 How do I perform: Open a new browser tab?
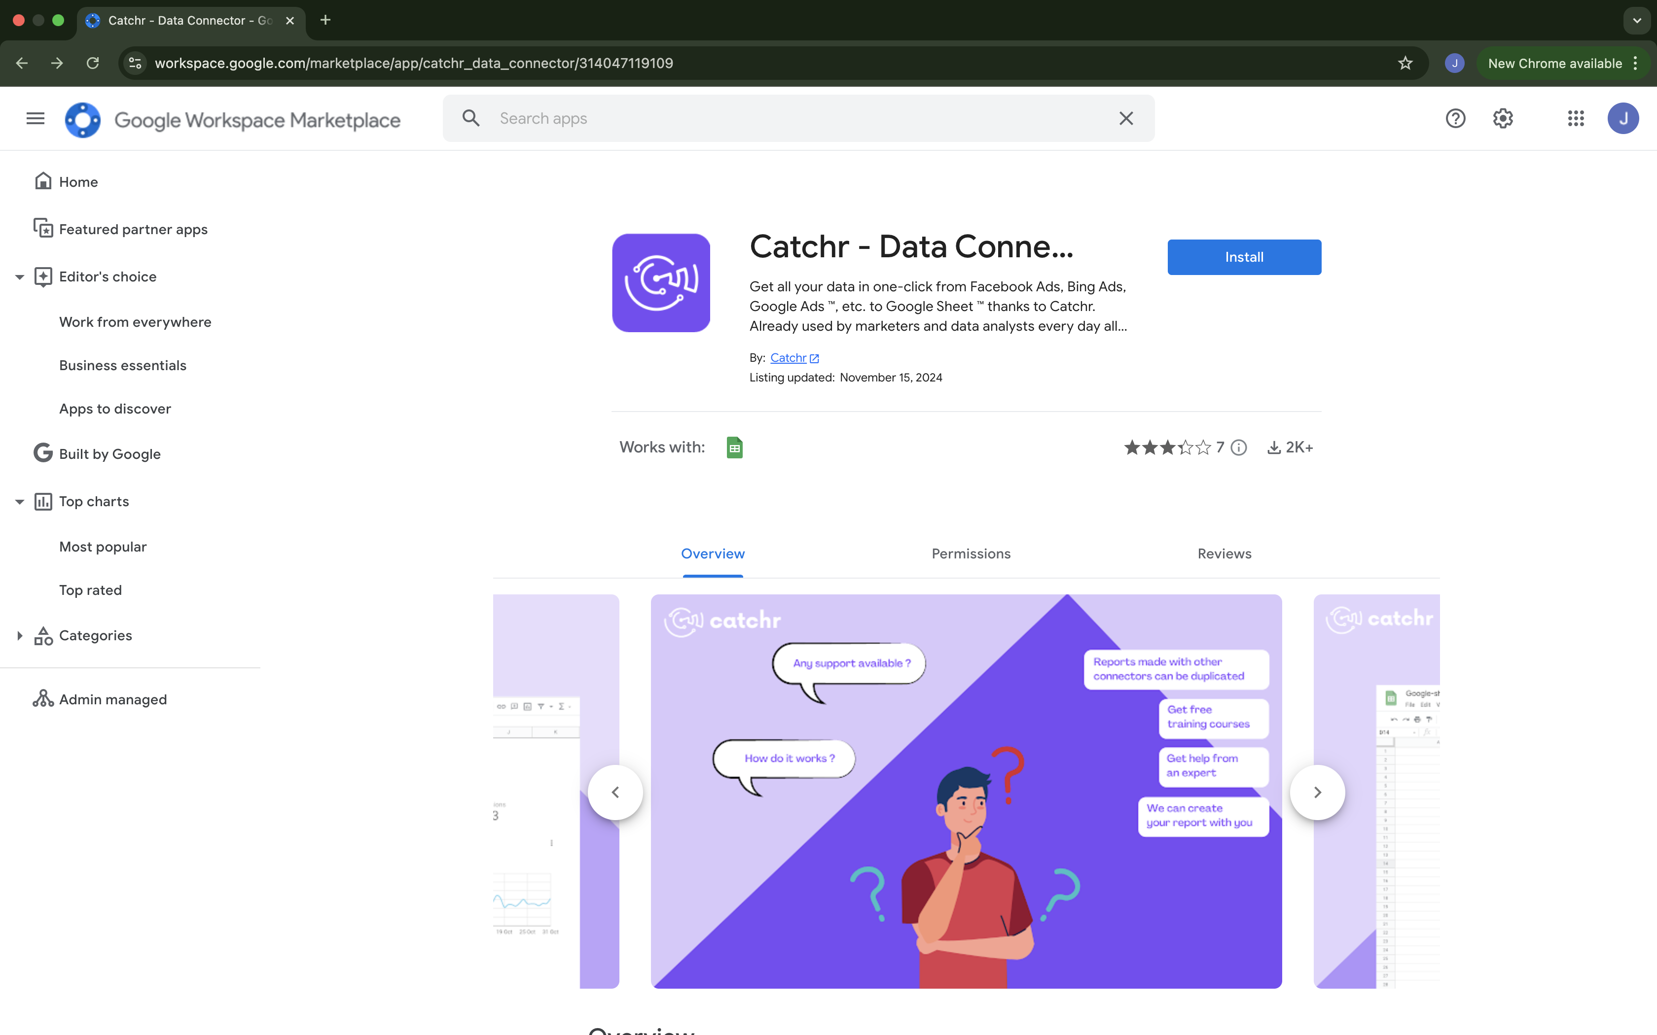point(326,20)
